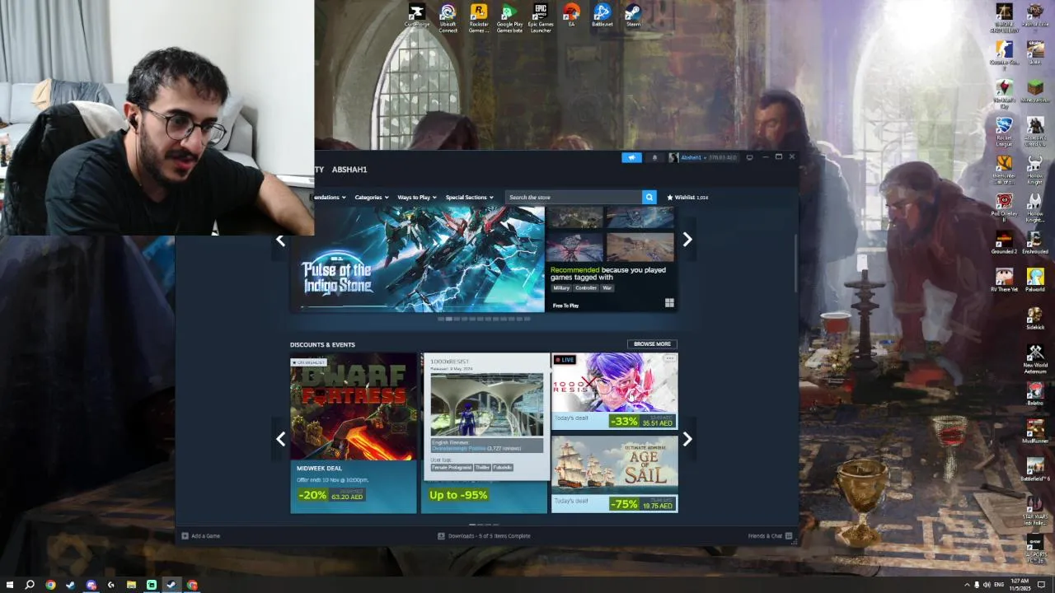Open the Palworld desktop shortcut

point(1035,280)
